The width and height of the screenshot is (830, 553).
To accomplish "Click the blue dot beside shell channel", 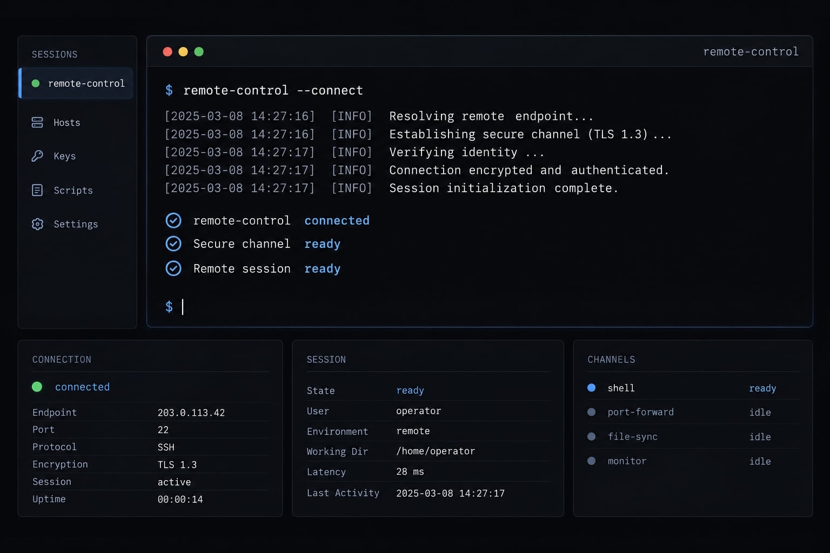I will pyautogui.click(x=592, y=388).
